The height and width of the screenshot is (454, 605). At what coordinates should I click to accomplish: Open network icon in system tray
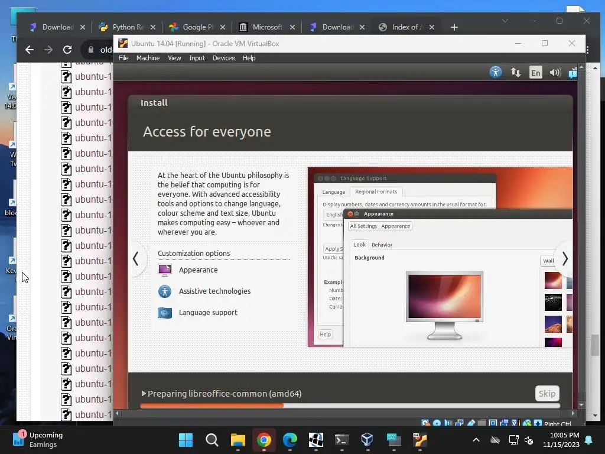tap(513, 440)
